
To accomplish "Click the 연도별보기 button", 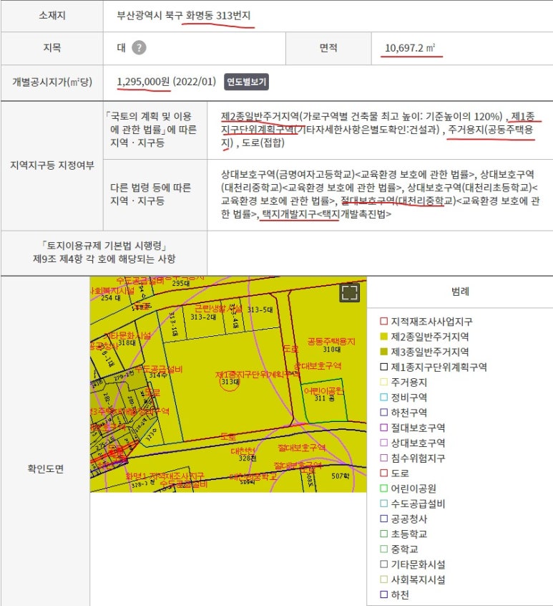I will click(246, 82).
